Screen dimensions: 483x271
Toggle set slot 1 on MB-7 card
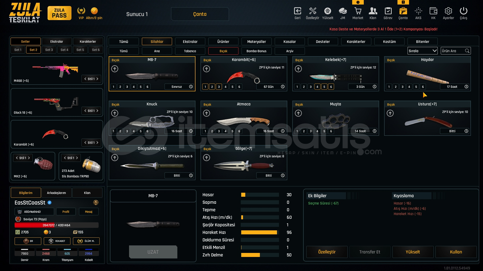(x=113, y=87)
